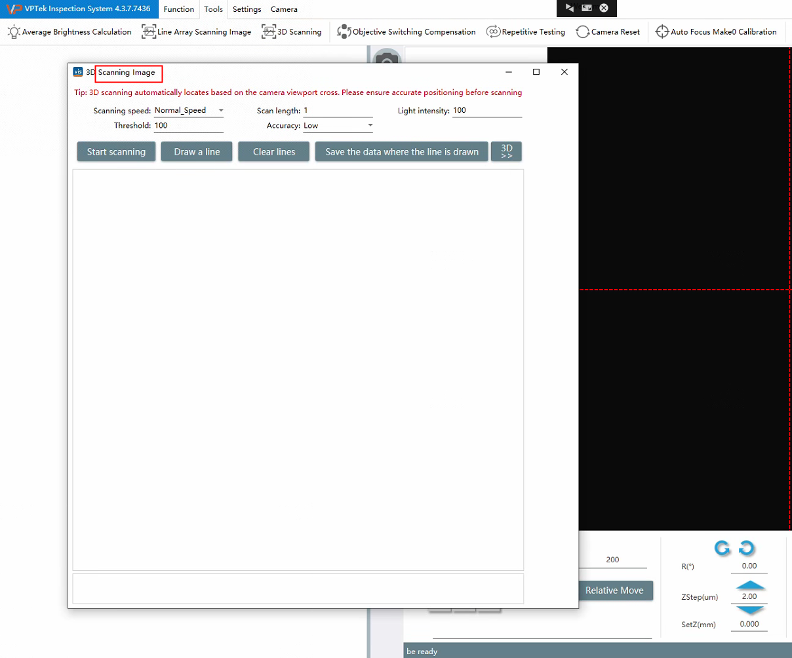Decrease Z with the down arrow
This screenshot has width=792, height=658.
coord(749,610)
